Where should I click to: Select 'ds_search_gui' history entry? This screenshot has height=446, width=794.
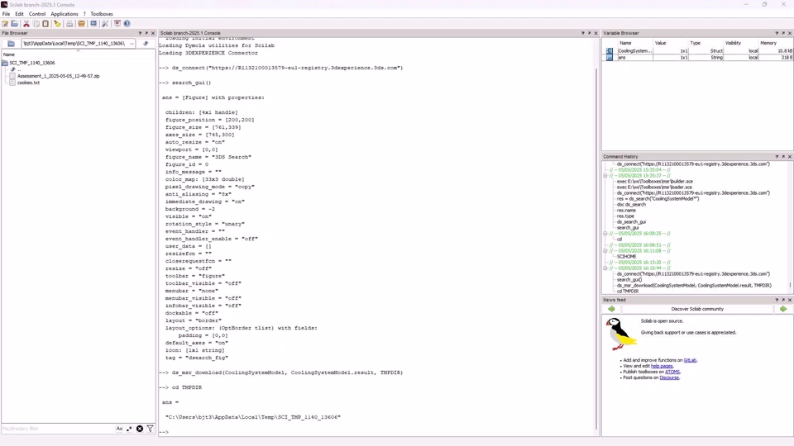point(631,222)
